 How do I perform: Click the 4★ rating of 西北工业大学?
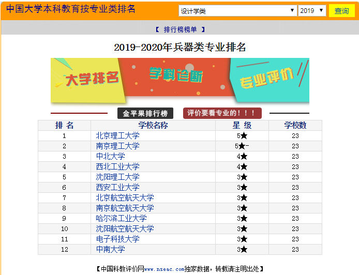(242, 166)
